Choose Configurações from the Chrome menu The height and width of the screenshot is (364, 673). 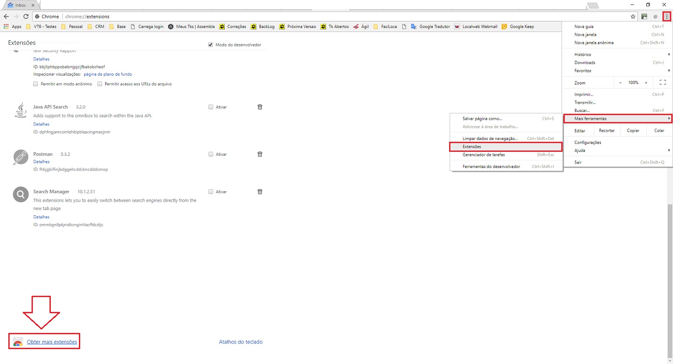coord(588,143)
